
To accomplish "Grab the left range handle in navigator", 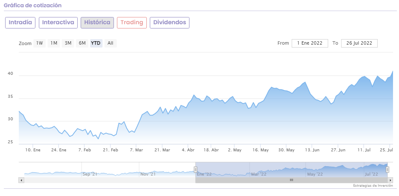I will point(195,170).
